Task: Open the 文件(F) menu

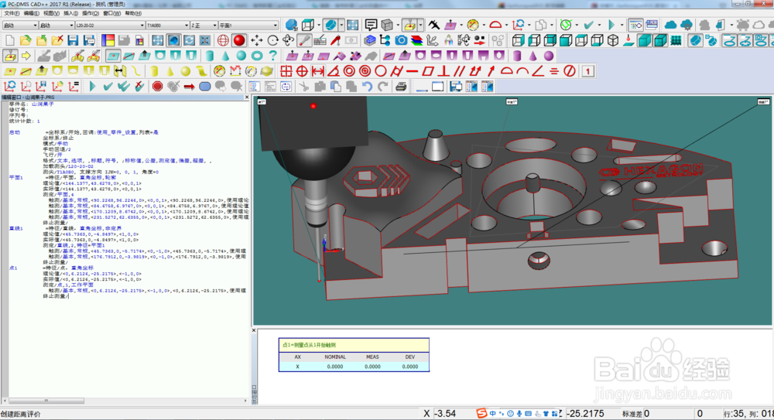Action: point(12,13)
